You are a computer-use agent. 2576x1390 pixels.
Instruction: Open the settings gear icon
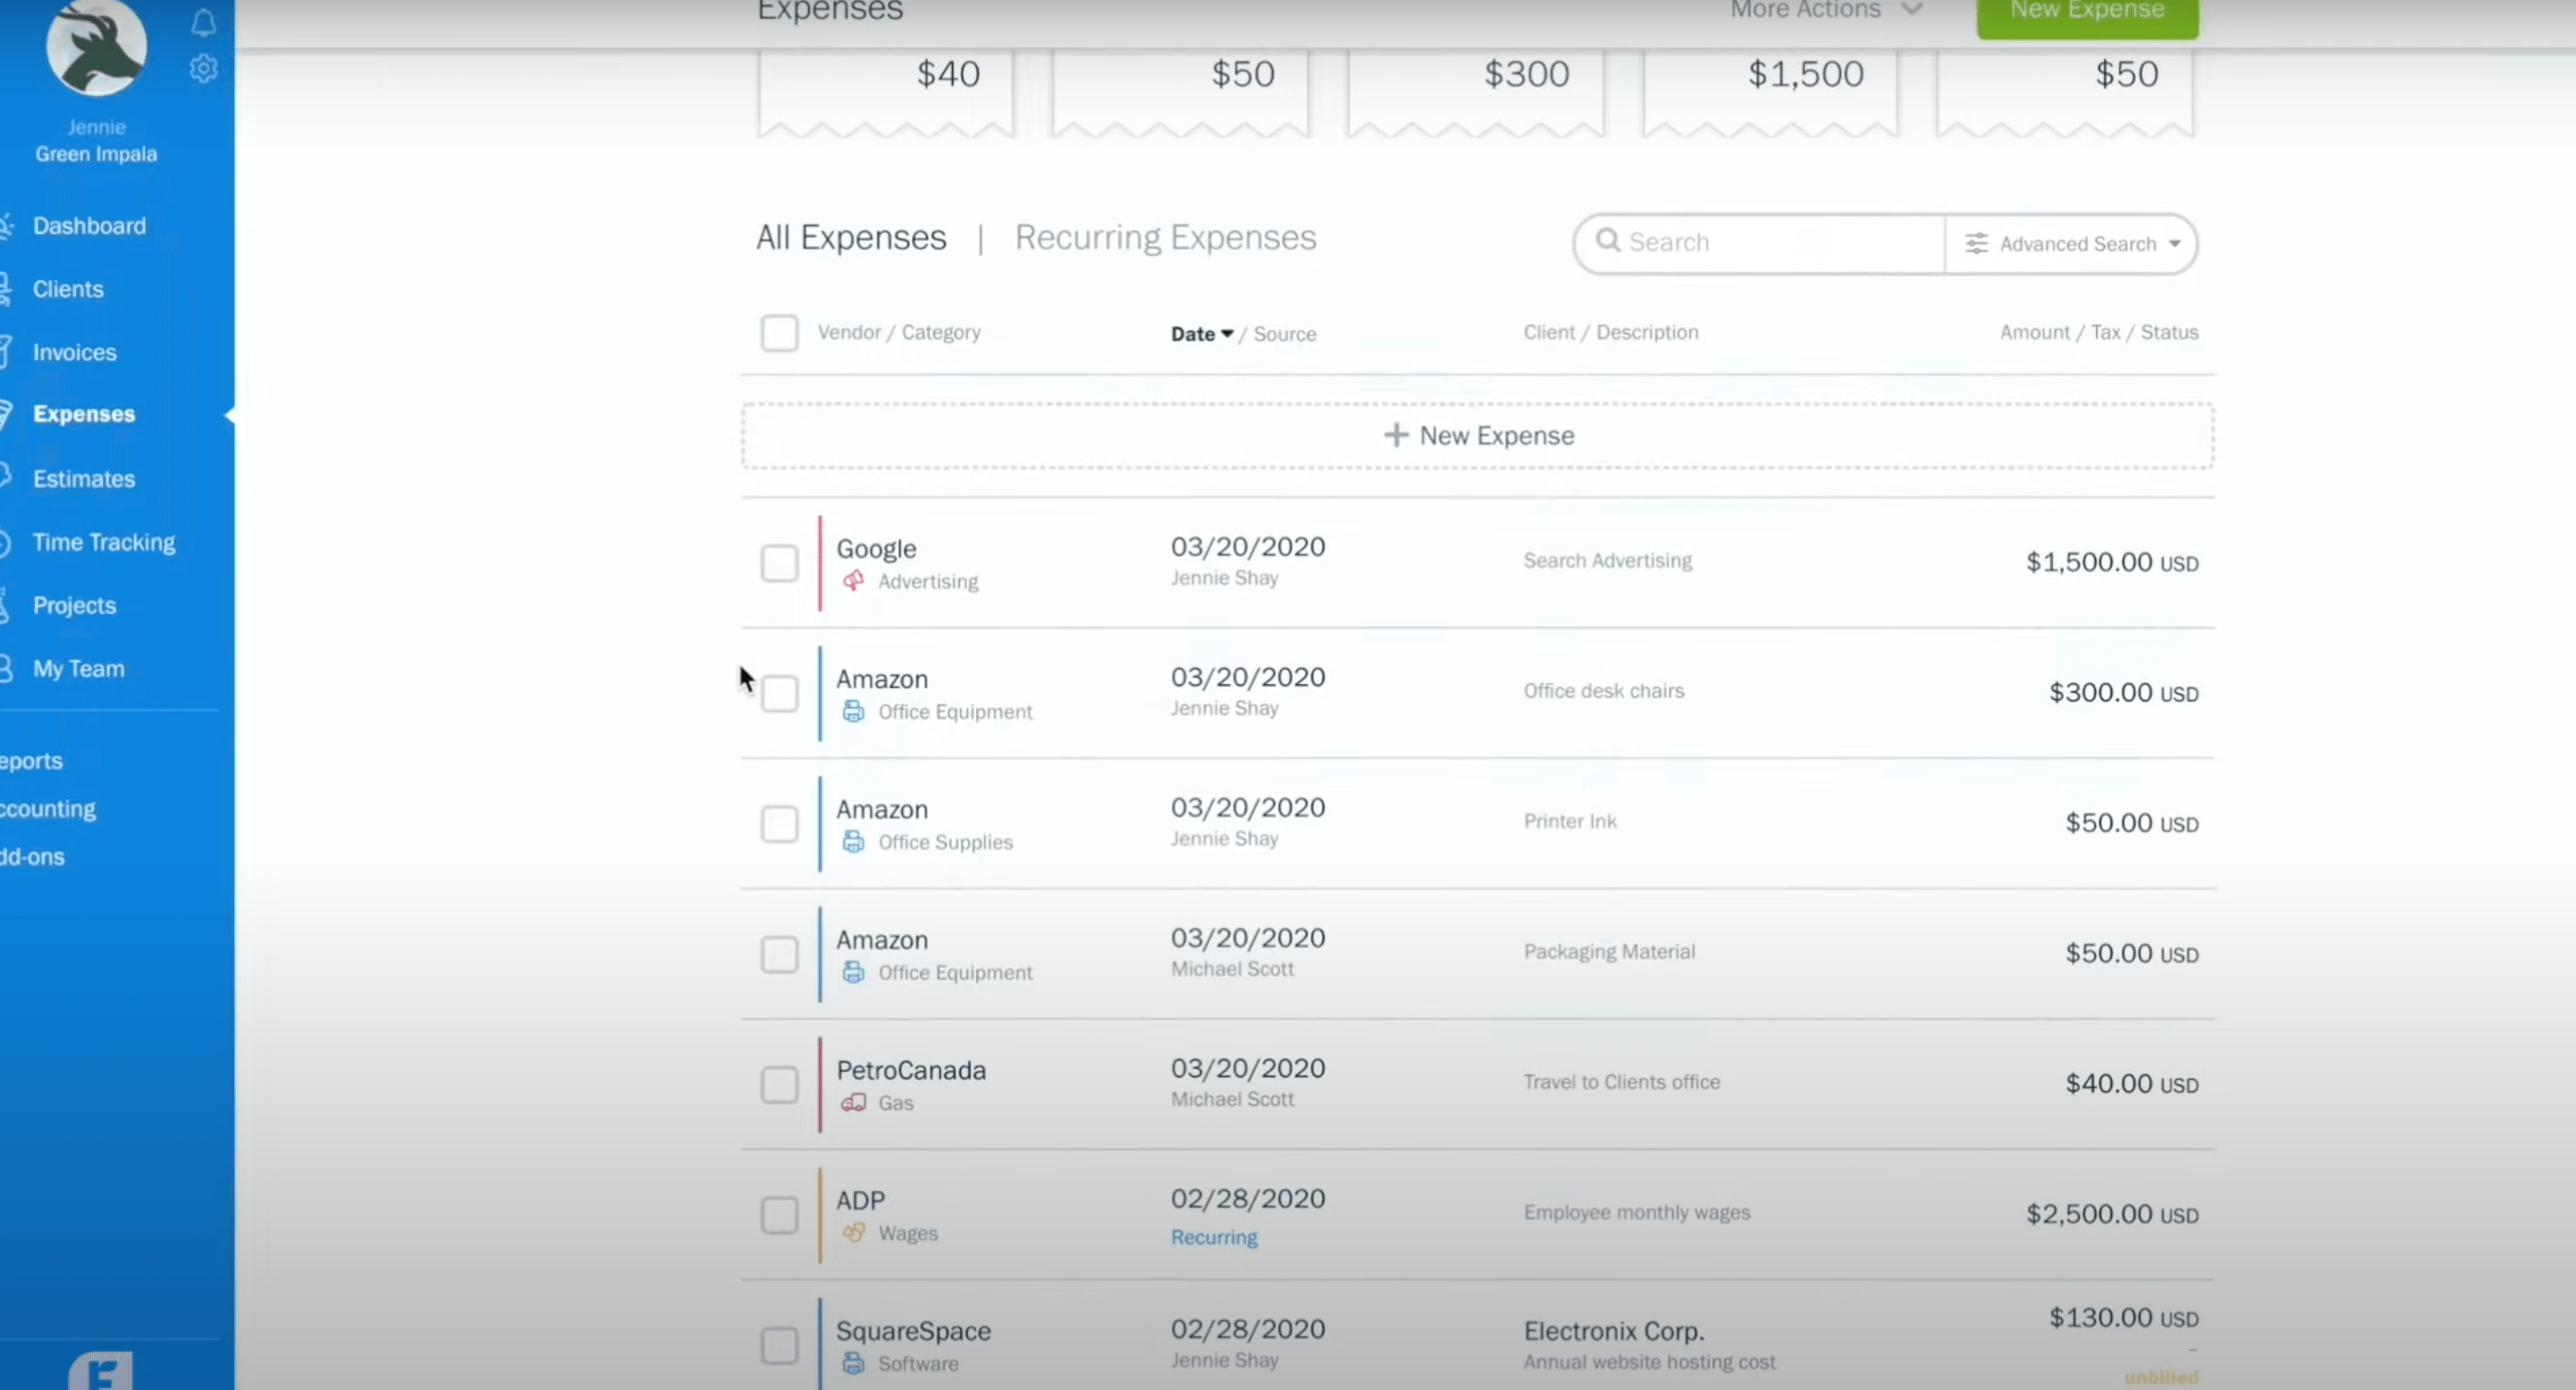[203, 68]
